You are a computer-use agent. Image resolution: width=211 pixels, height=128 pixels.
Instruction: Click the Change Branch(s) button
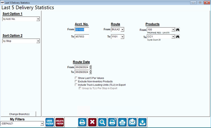tap(20, 114)
